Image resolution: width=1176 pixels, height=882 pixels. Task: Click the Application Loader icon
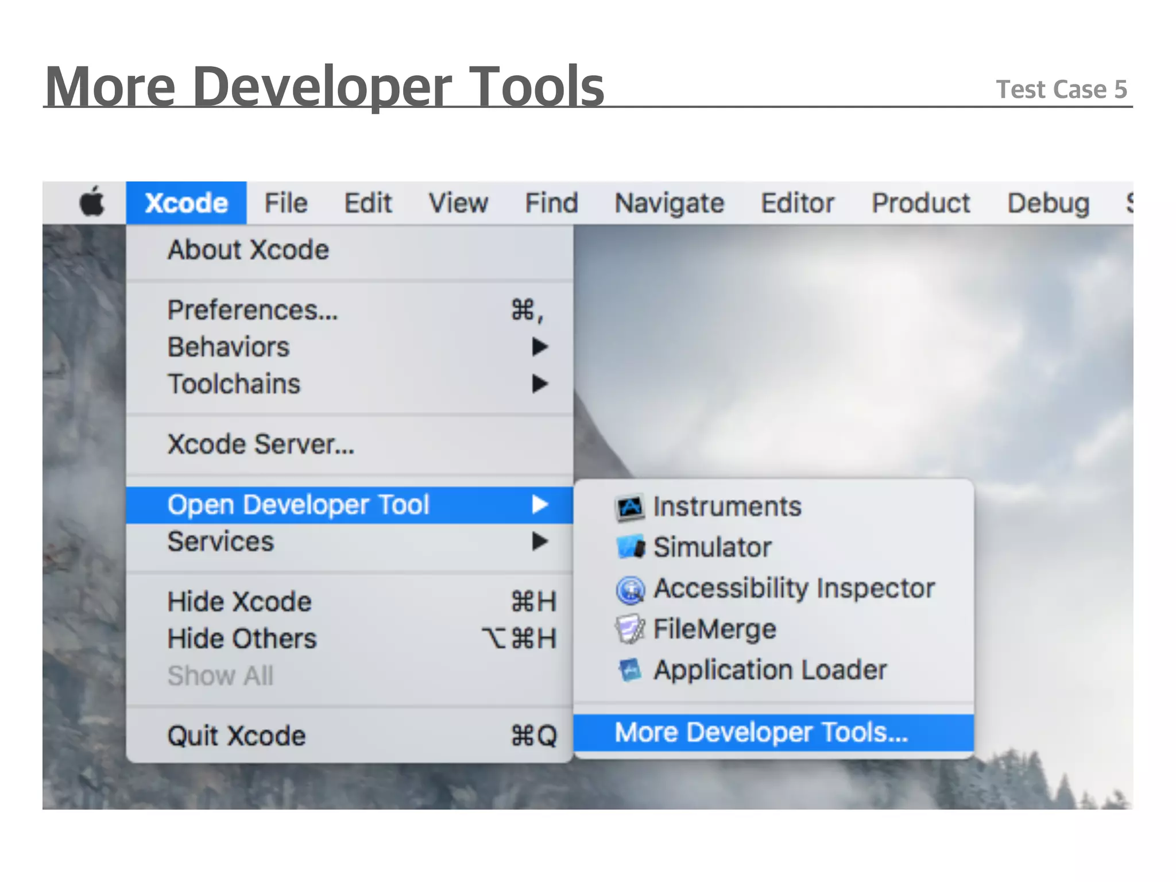pos(630,670)
